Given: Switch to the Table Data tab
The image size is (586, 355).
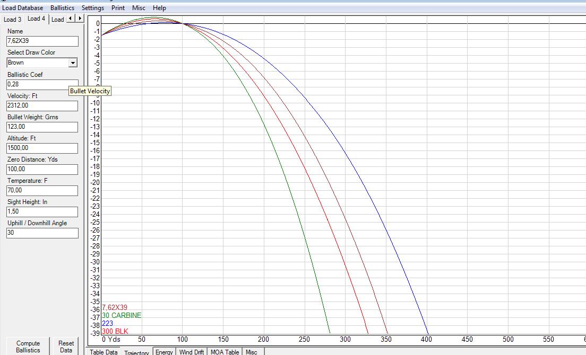Looking at the screenshot, I should pos(104,352).
